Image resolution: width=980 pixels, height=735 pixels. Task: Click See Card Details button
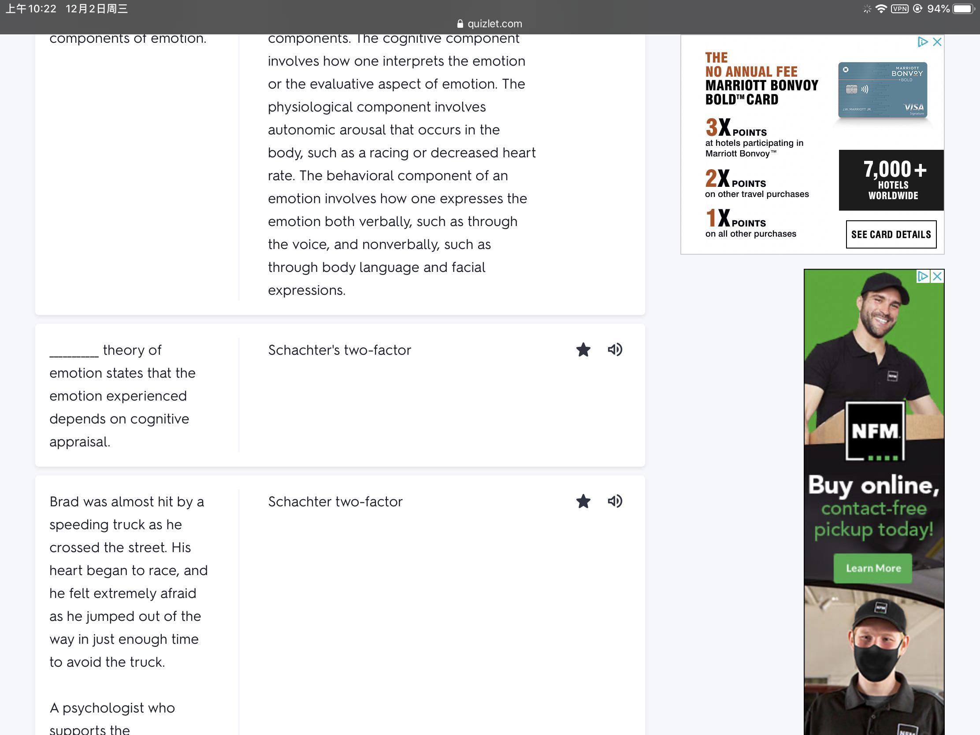click(891, 234)
